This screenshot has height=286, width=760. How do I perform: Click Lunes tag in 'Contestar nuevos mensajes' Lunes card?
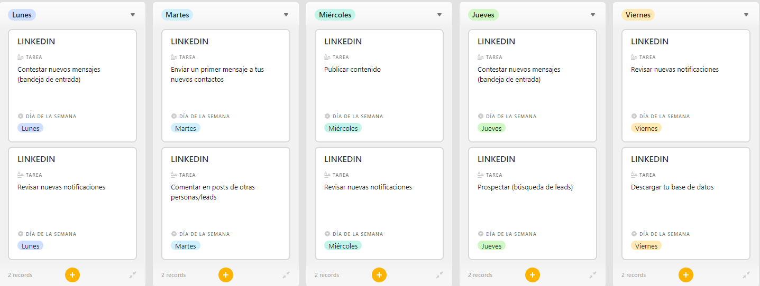30,128
